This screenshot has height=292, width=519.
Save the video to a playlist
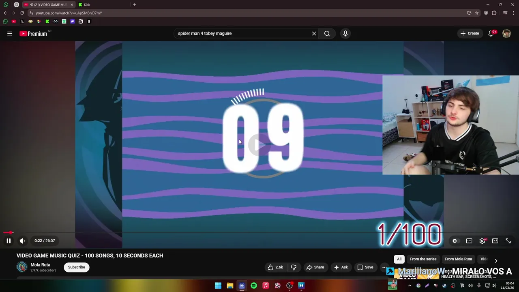pos(365,267)
